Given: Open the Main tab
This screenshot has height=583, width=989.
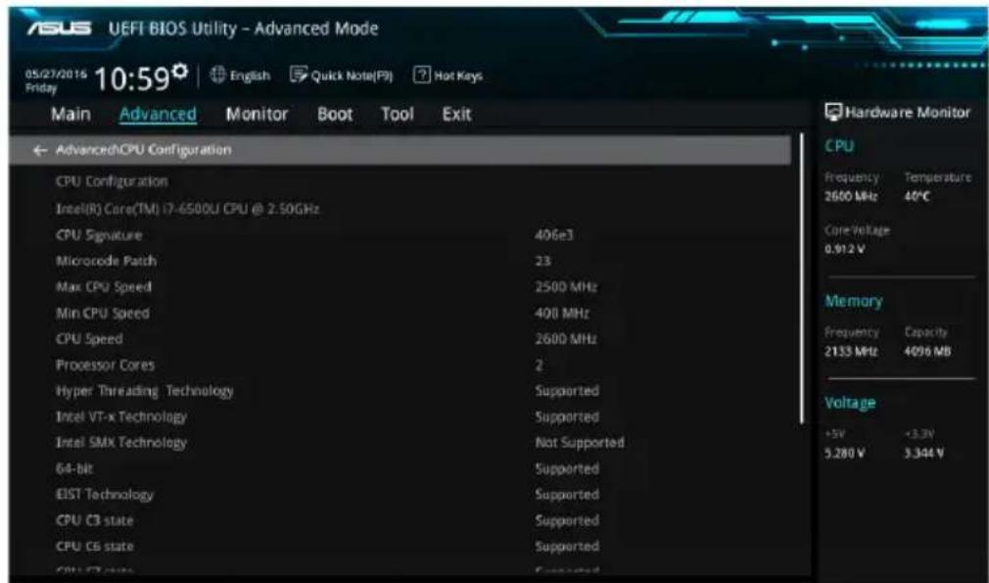Looking at the screenshot, I should click(71, 115).
